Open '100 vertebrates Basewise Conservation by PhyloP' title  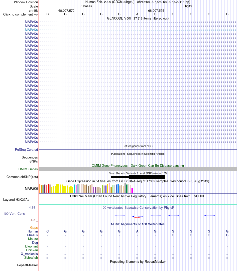138,208
